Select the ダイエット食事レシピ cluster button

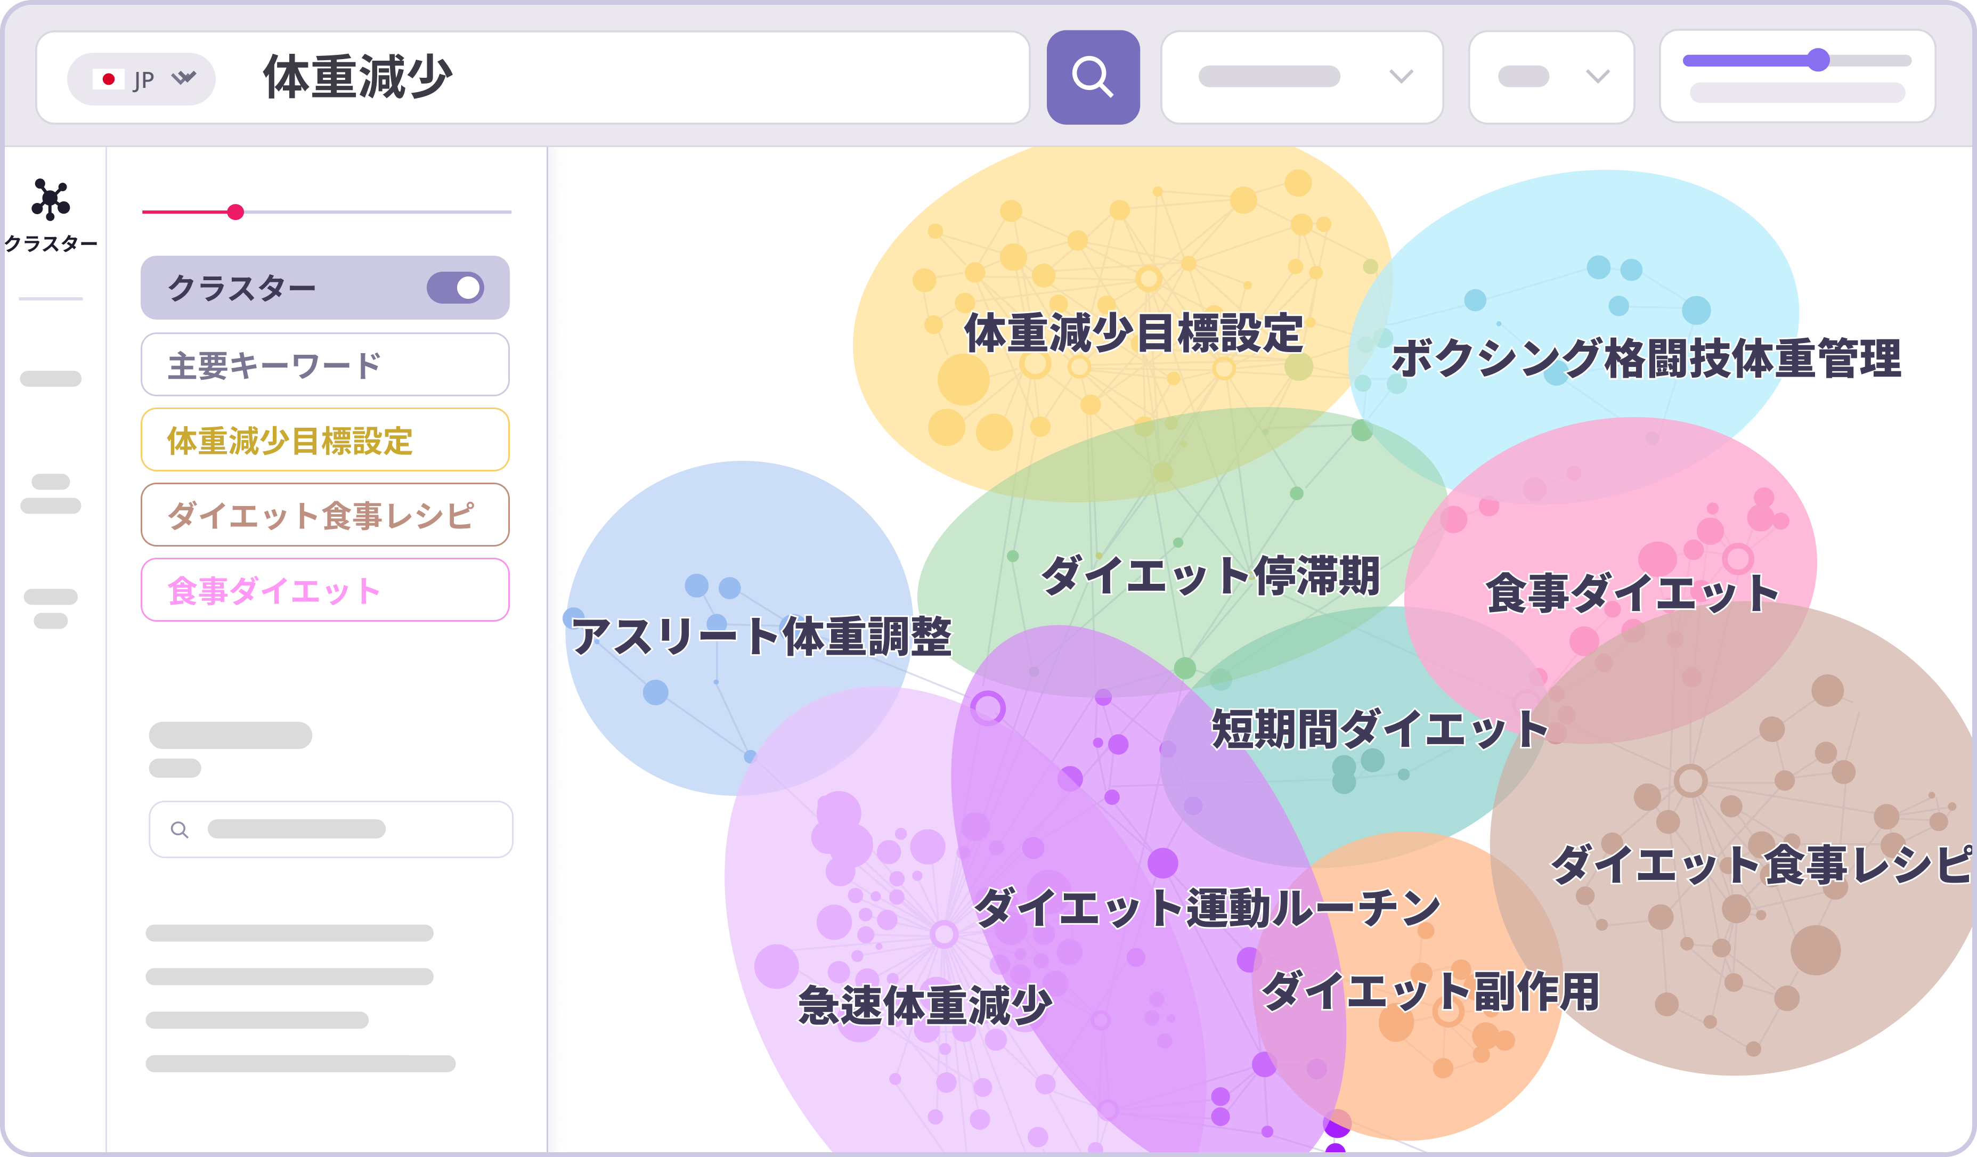pyautogui.click(x=324, y=515)
